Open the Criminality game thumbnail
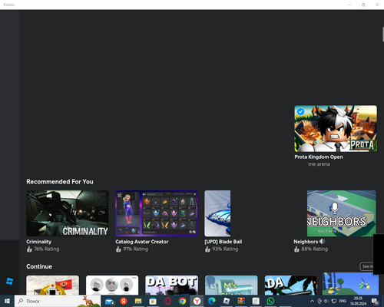Image resolution: width=384 pixels, height=307 pixels. pyautogui.click(x=68, y=213)
